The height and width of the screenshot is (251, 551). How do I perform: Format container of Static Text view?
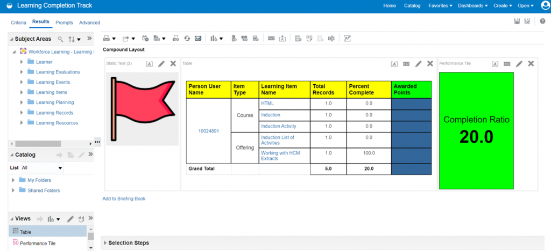[x=150, y=64]
